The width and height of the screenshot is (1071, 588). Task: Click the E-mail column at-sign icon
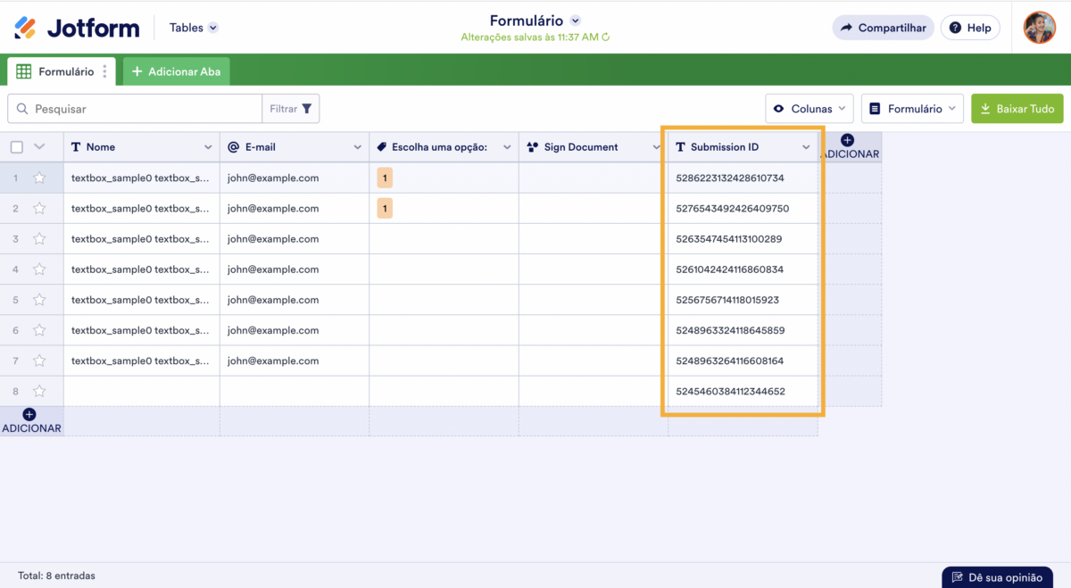(x=233, y=147)
